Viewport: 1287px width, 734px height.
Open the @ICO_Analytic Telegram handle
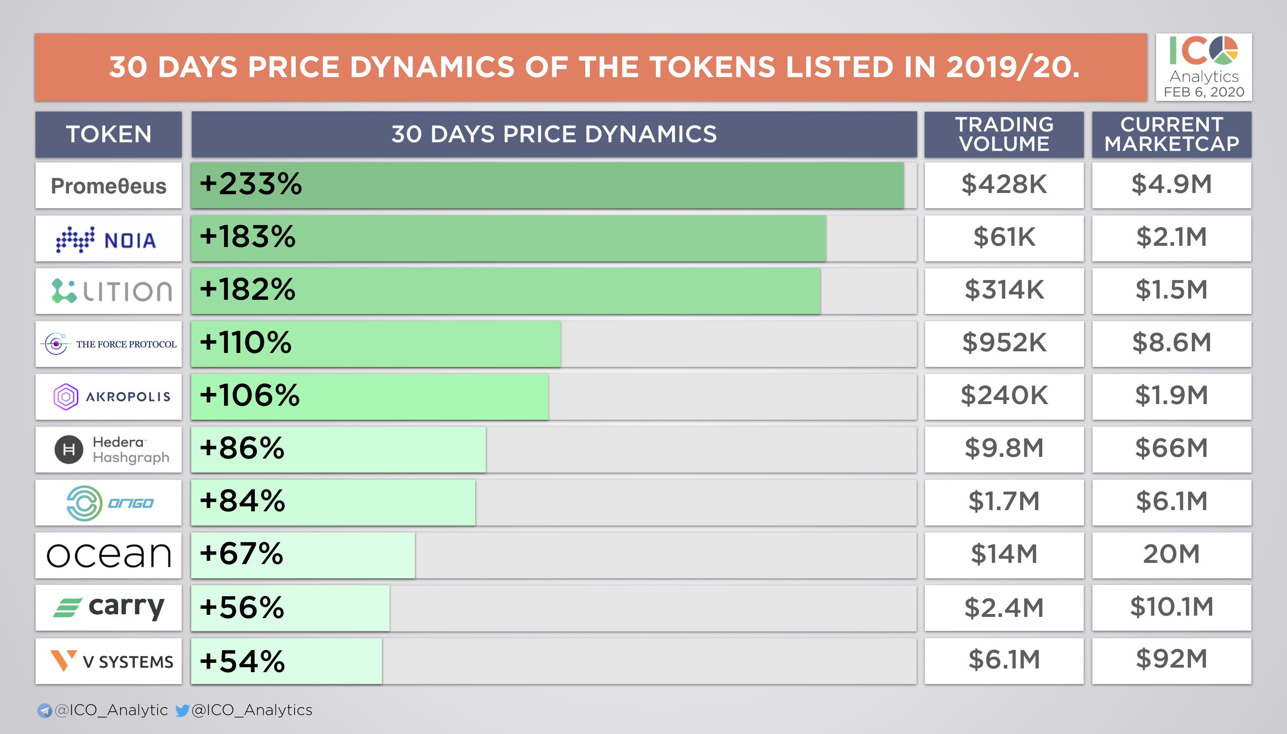pos(111,710)
